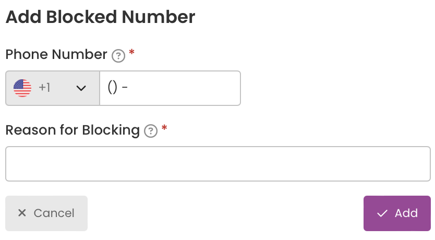This screenshot has height=240, width=435.
Task: Focus the phone number input field
Action: click(x=170, y=88)
